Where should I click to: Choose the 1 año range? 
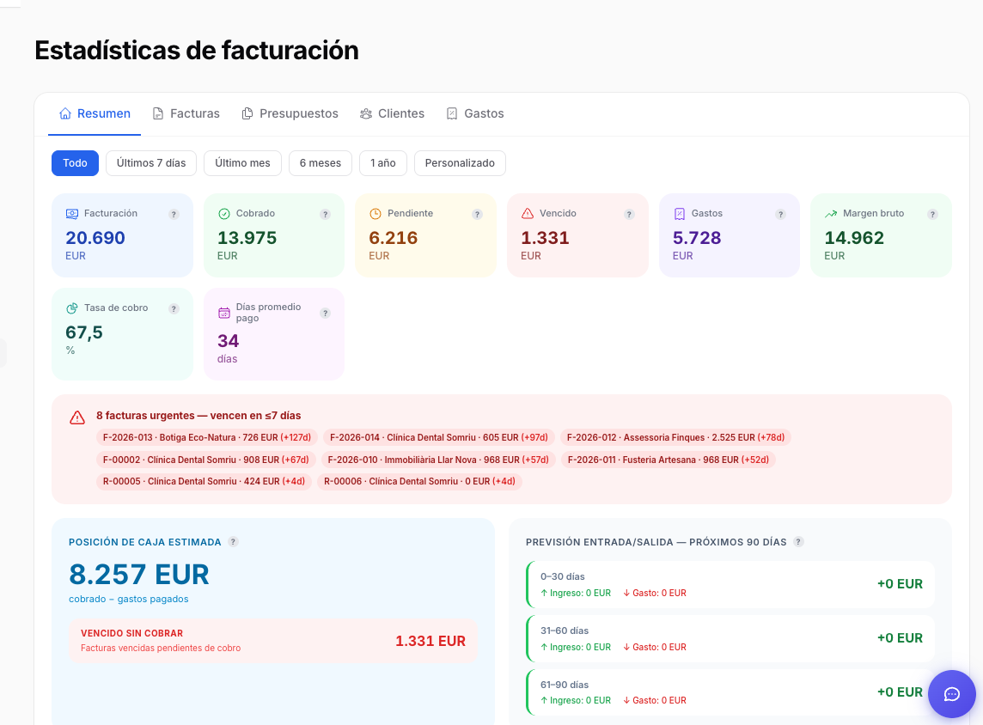click(383, 163)
